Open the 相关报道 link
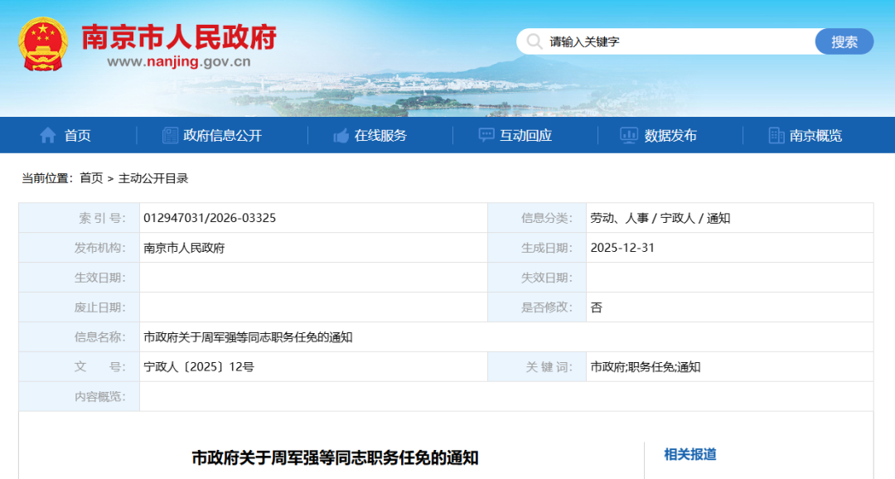 pyautogui.click(x=689, y=454)
